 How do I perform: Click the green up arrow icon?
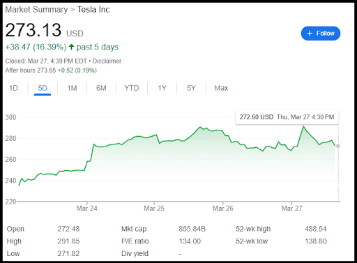point(71,47)
